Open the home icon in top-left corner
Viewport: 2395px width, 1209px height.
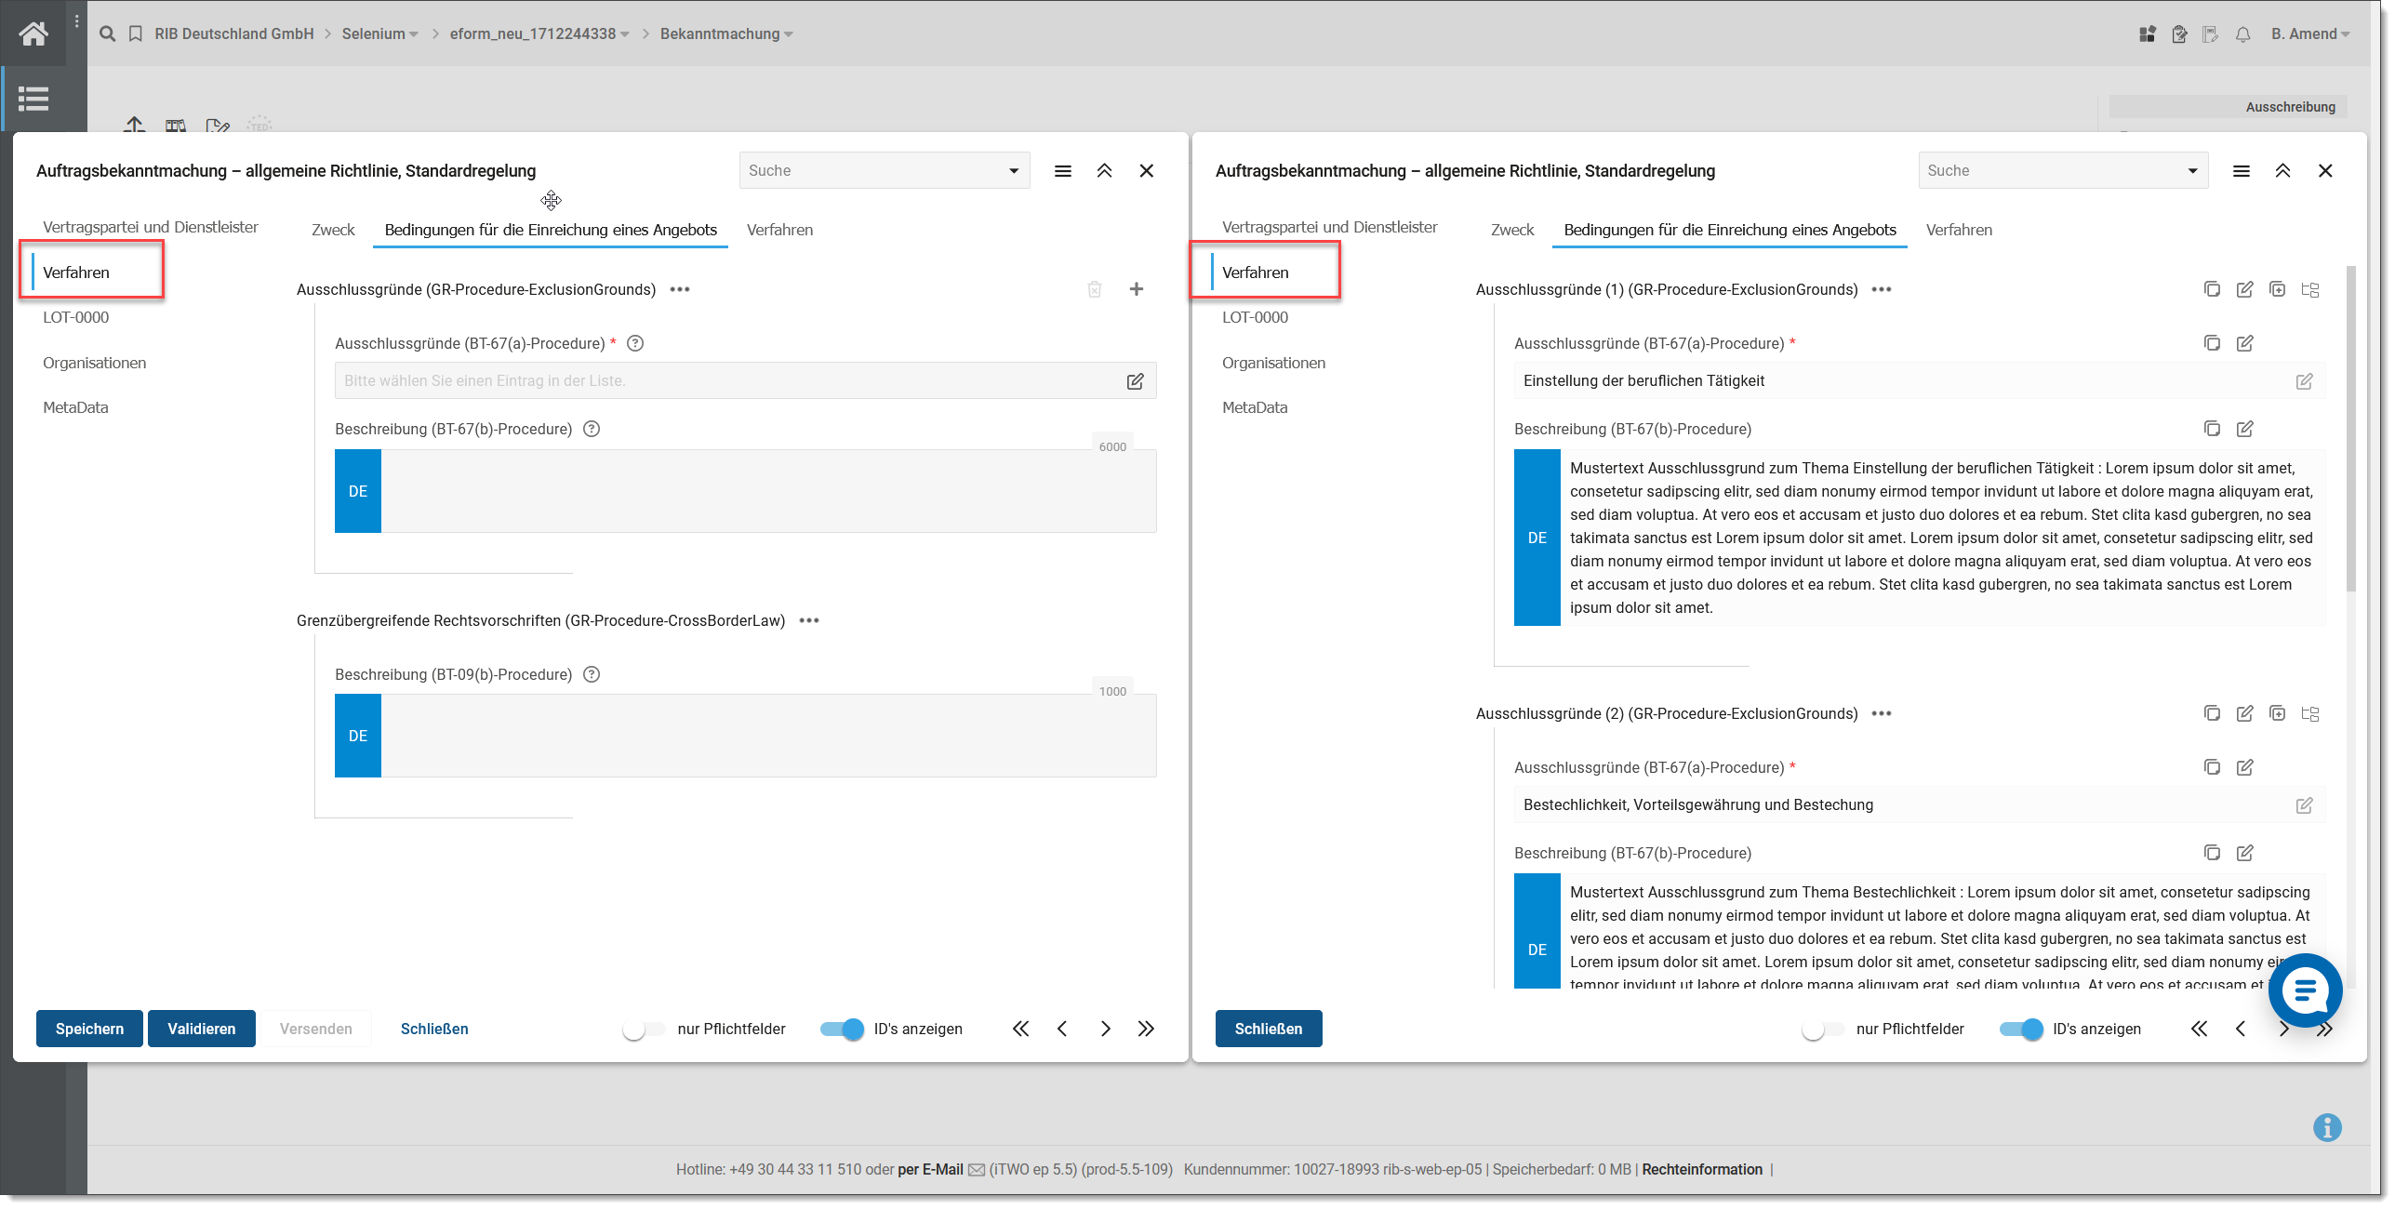pyautogui.click(x=33, y=33)
